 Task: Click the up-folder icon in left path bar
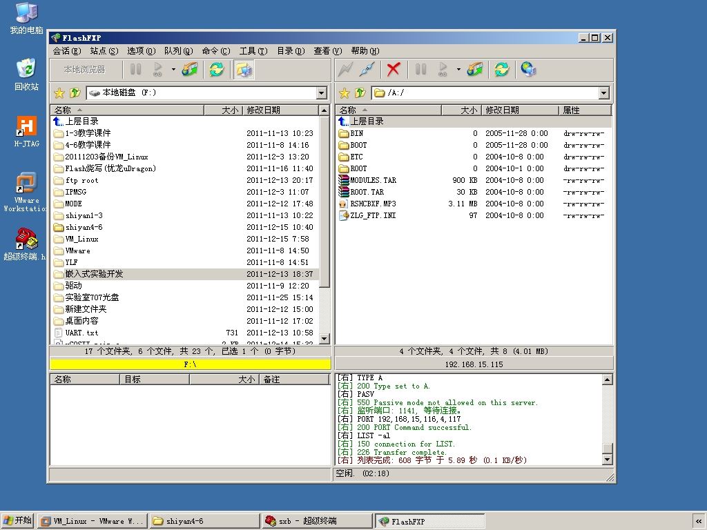tap(75, 93)
